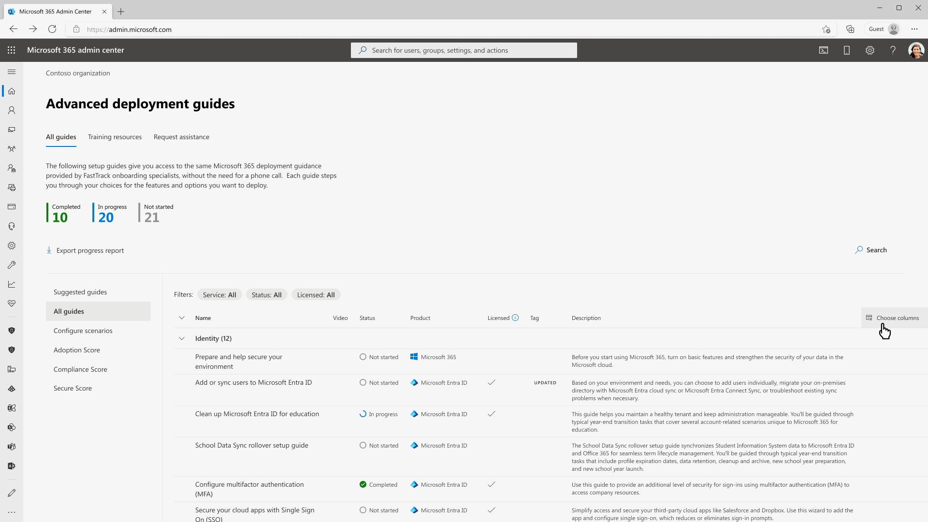
Task: Click the admin center search box
Action: pos(464,50)
